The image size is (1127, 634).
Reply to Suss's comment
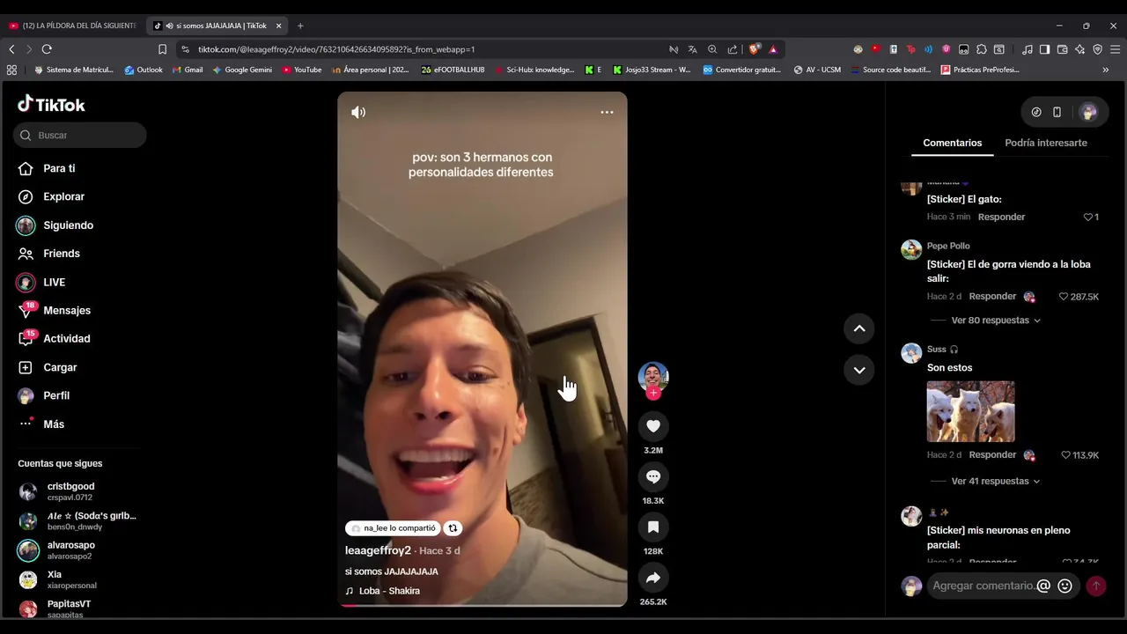point(992,455)
